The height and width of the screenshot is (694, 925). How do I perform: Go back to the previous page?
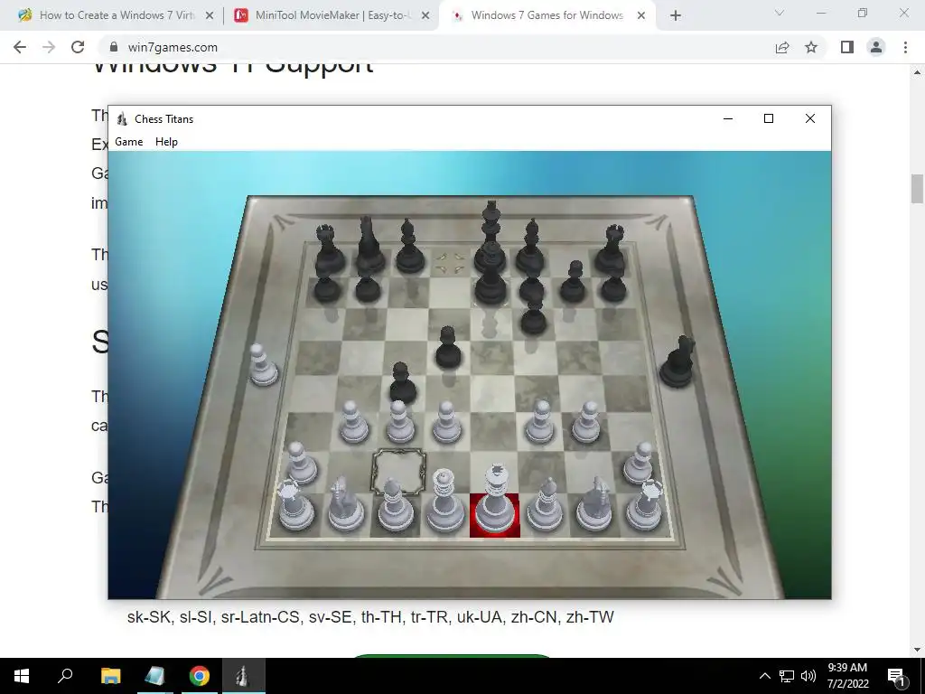(20, 47)
